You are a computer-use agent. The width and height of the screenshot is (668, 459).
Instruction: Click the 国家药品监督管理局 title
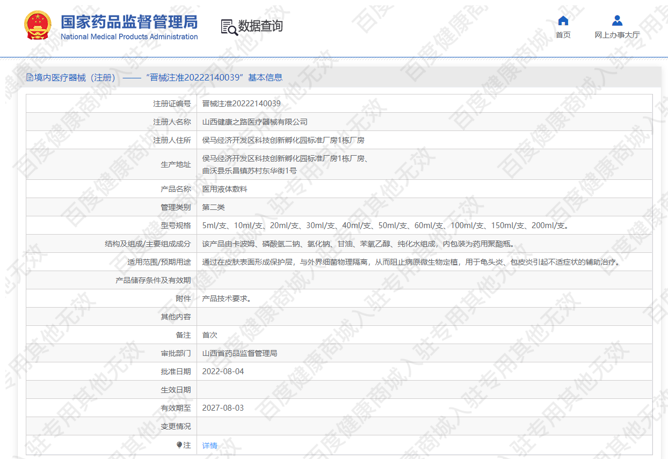(129, 22)
